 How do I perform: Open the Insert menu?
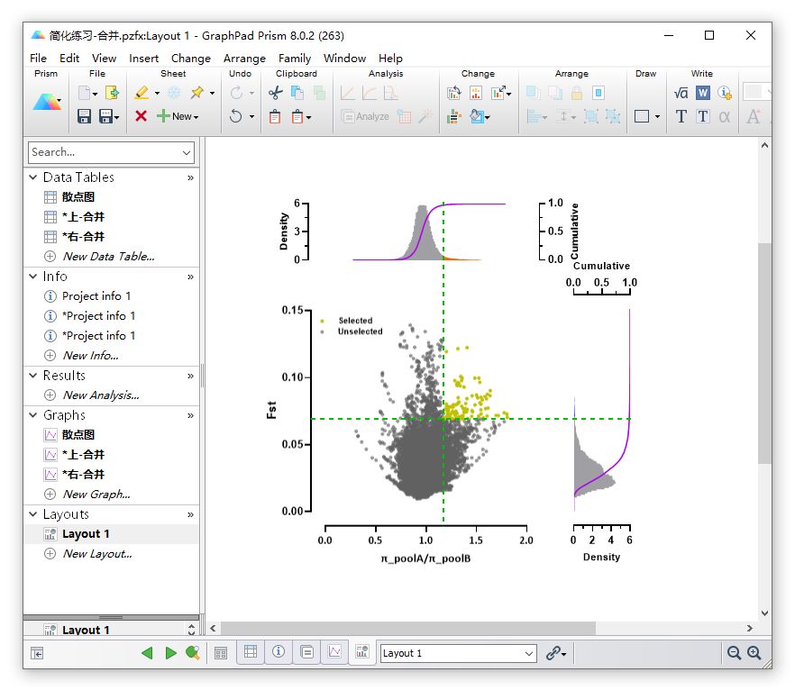143,59
